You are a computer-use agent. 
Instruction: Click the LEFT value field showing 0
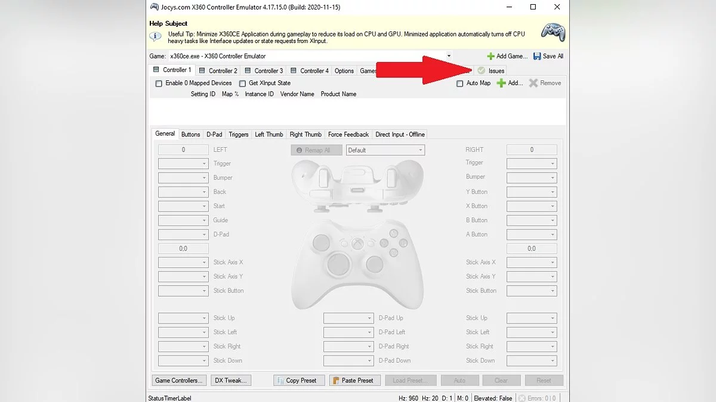[x=183, y=149]
